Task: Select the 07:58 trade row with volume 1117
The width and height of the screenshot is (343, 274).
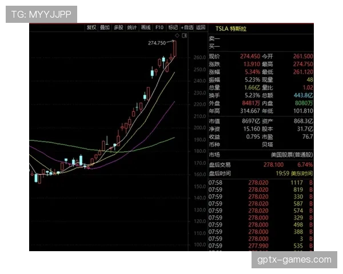Action: coord(261,183)
